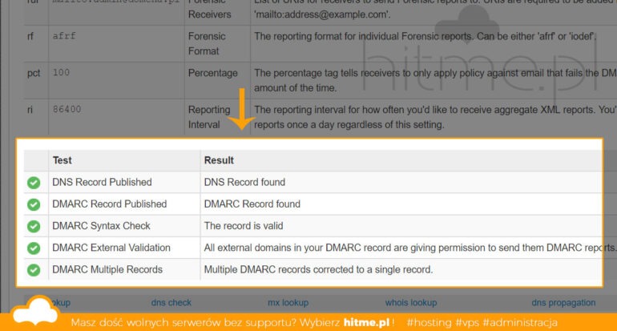617x331 pixels.
Task: Click the #vps hashtag in the banner
Action: click(467, 323)
